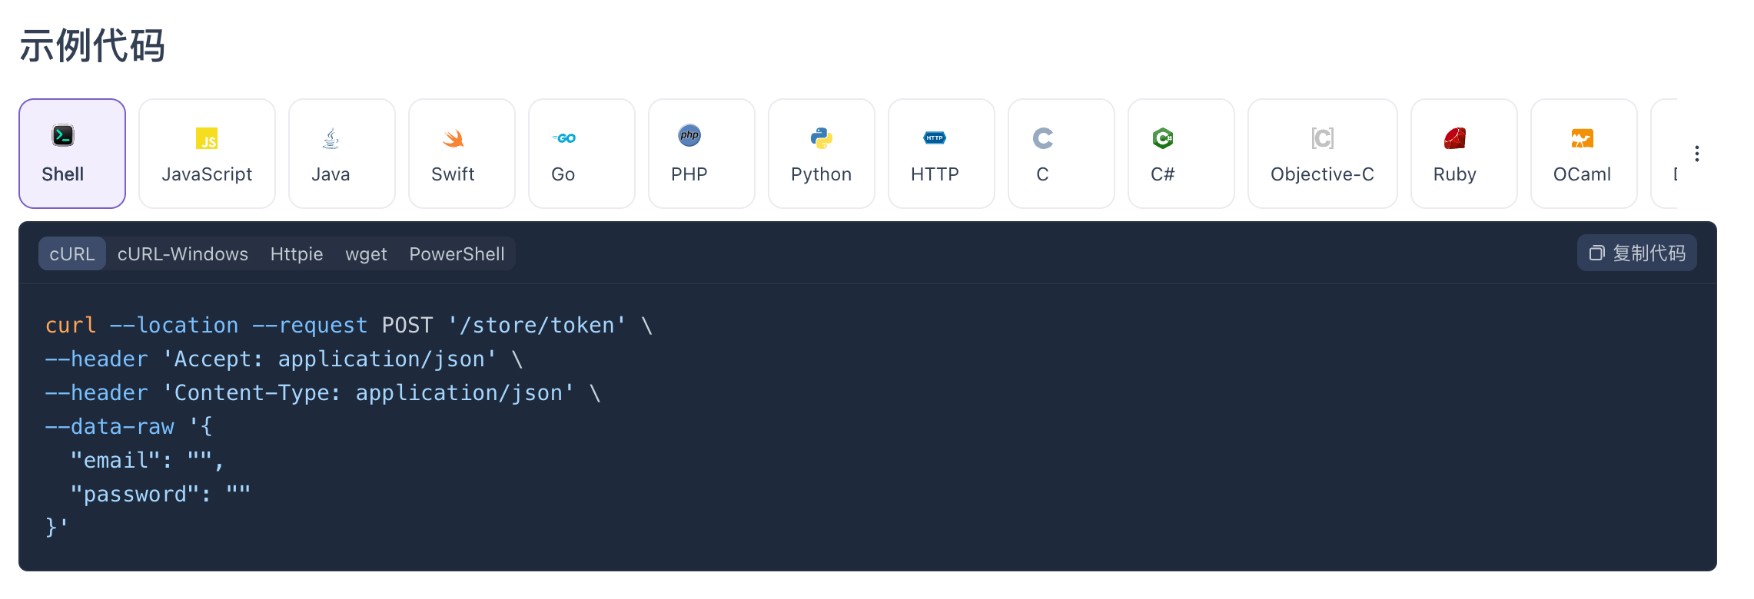Image resolution: width=1754 pixels, height=599 pixels.
Task: Choose the C# hexagon icon
Action: coord(1162,138)
